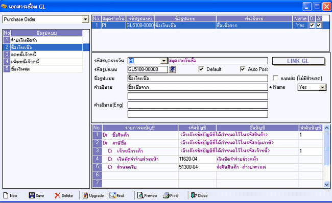Click the LINK GL button
Image resolution: width=332 pixels, height=203 pixels.
click(298, 61)
